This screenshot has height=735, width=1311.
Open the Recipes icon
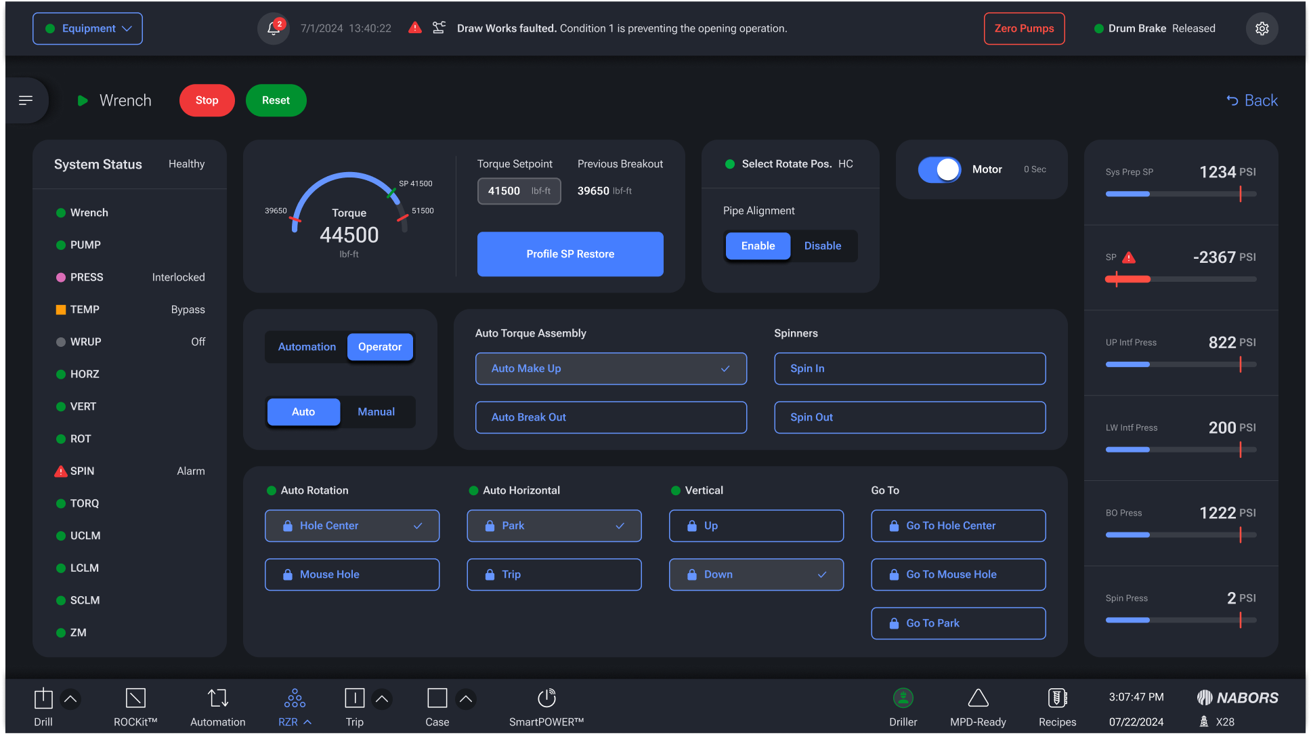(1057, 698)
